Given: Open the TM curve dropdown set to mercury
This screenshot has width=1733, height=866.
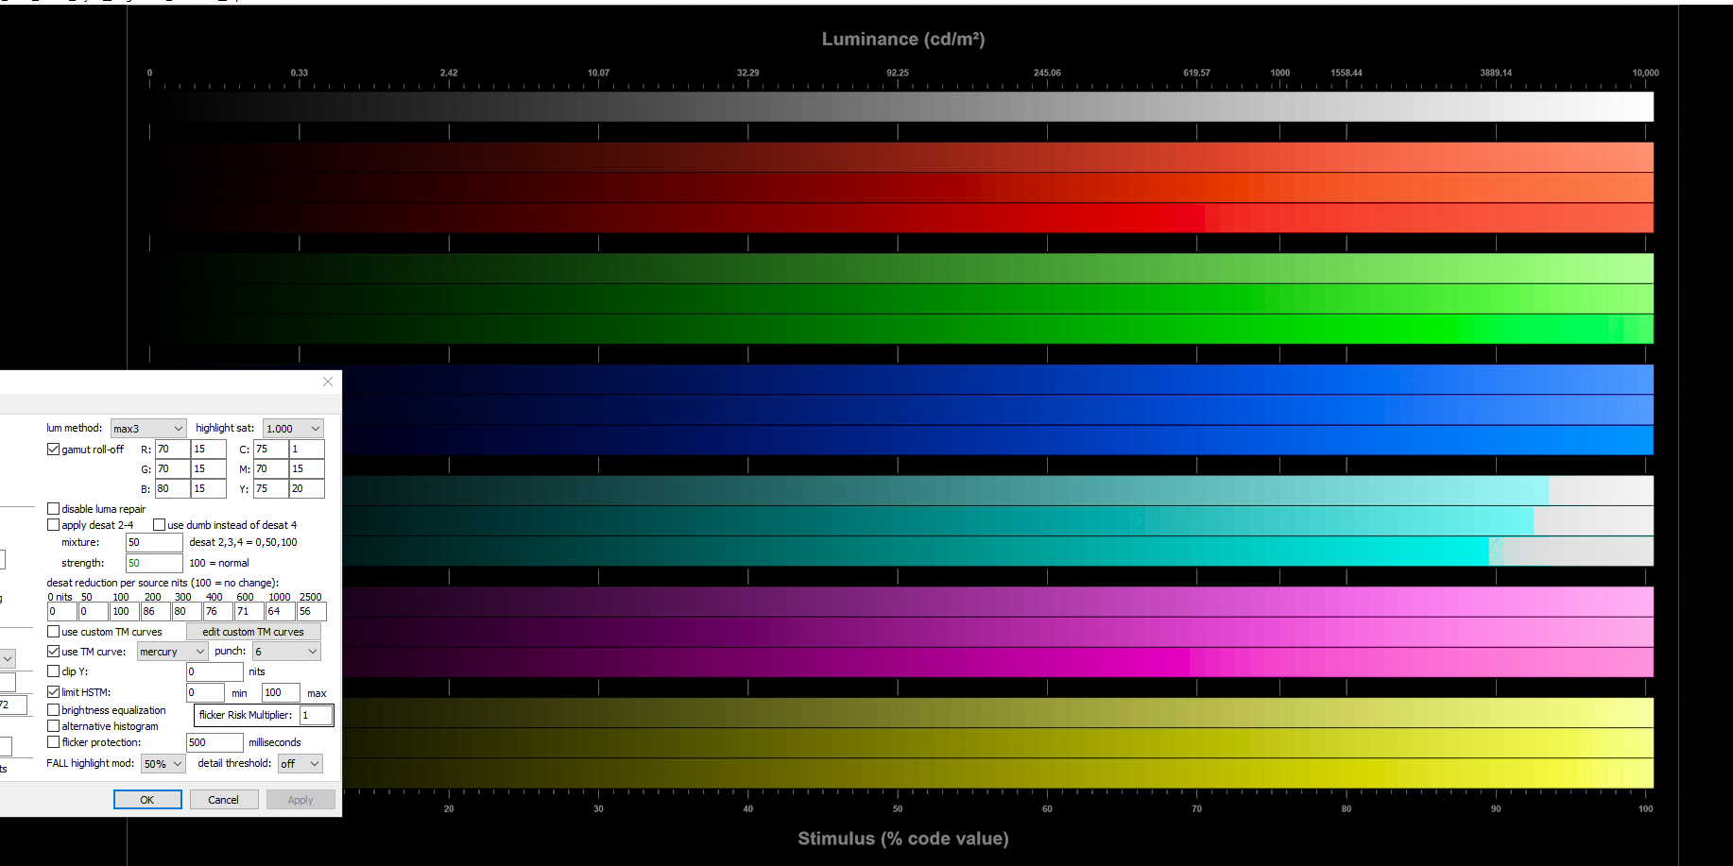Looking at the screenshot, I should [172, 652].
